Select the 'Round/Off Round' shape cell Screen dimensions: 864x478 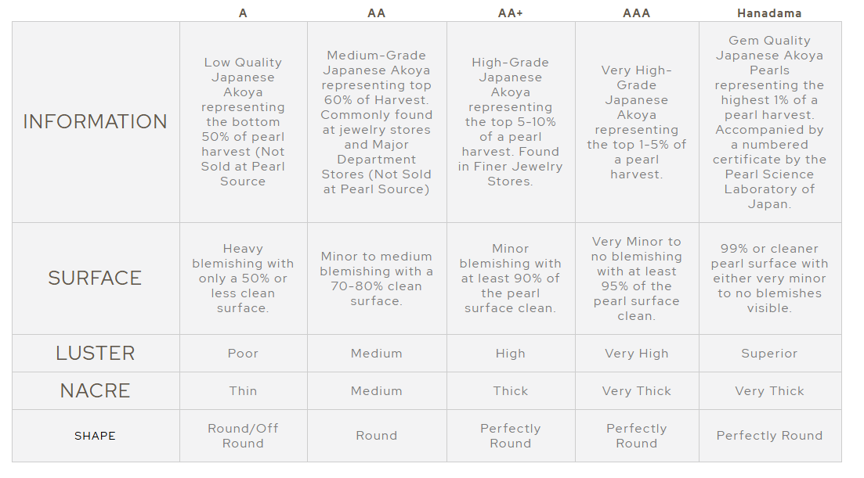tap(243, 436)
